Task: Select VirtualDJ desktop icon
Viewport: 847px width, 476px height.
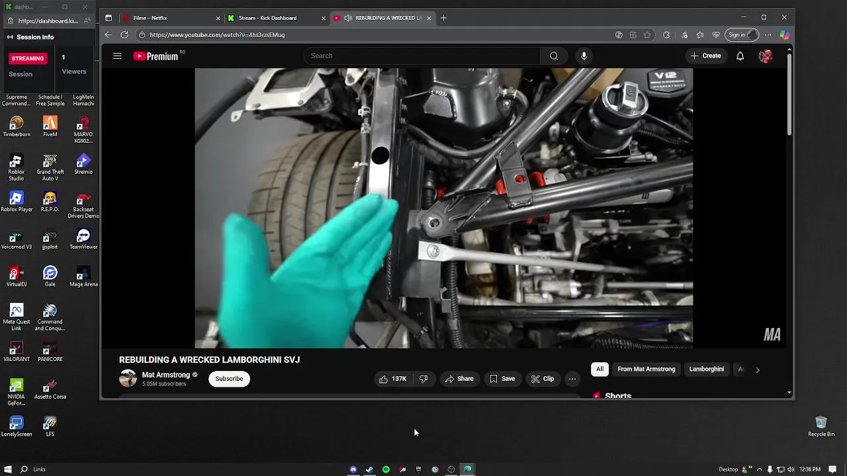Action: pos(17,277)
